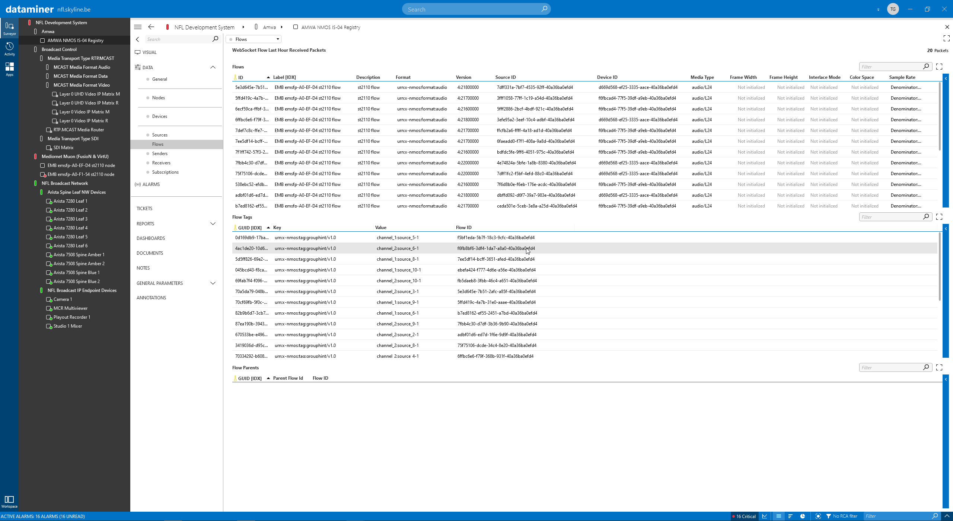This screenshot has width=953, height=521.
Task: Open the Amwa breadcrumb arrow
Action: [282, 27]
